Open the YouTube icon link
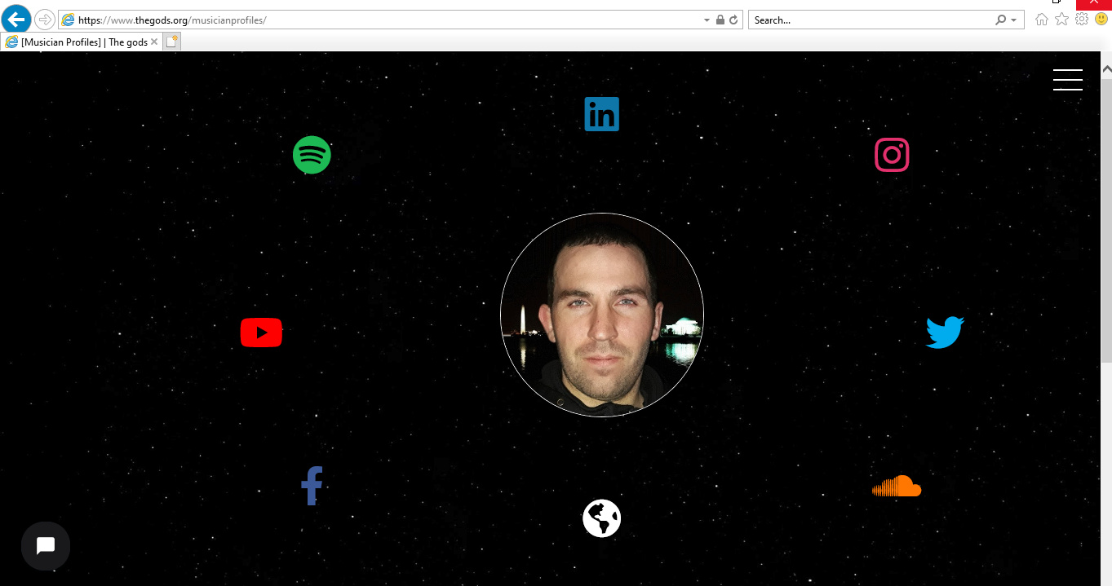Image resolution: width=1112 pixels, height=586 pixels. click(x=261, y=333)
